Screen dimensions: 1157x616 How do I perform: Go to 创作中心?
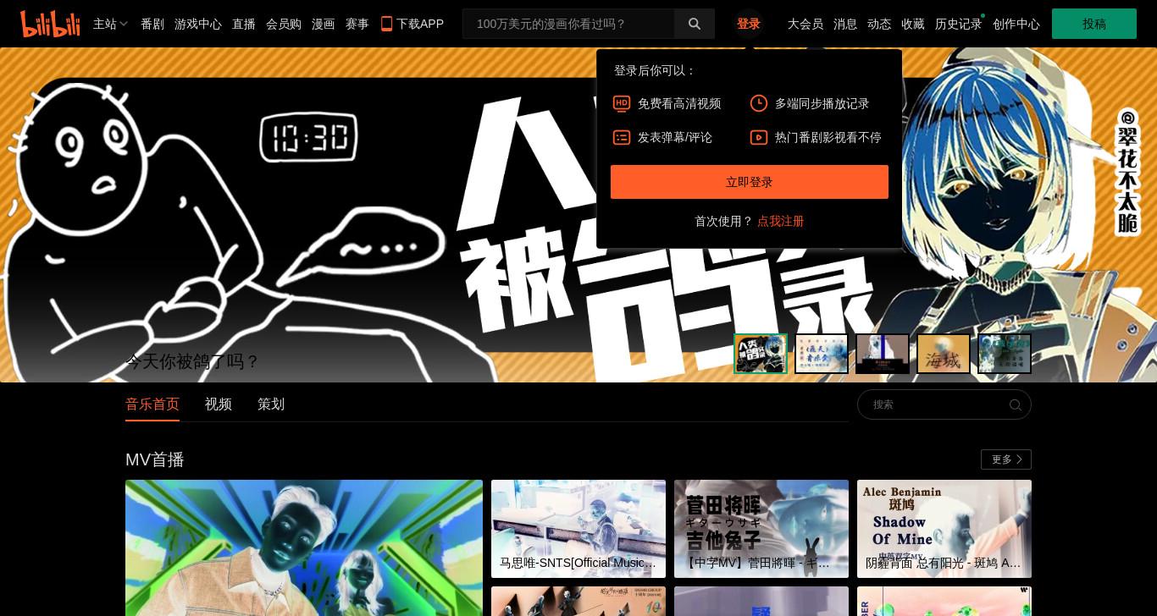click(1016, 24)
